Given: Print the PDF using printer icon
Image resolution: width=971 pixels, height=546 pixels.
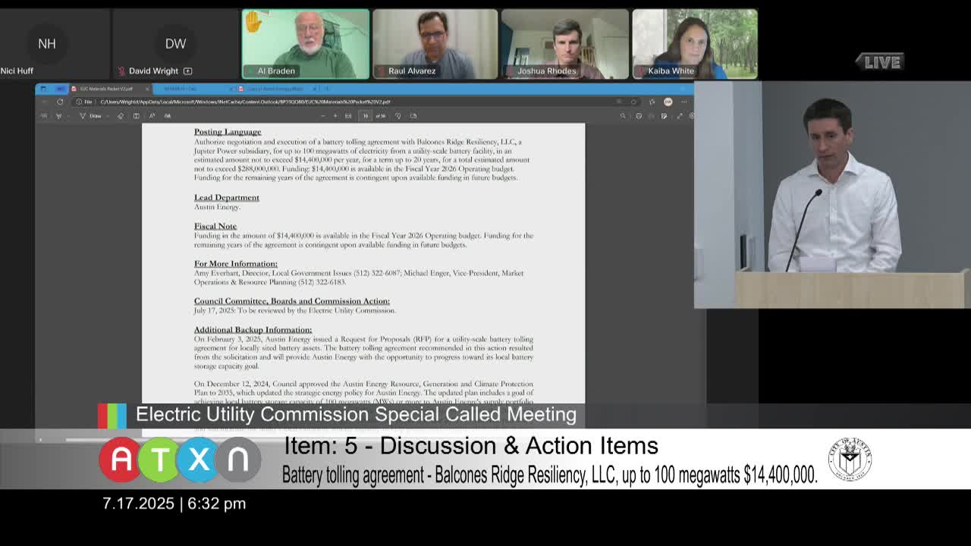Looking at the screenshot, I should (639, 116).
